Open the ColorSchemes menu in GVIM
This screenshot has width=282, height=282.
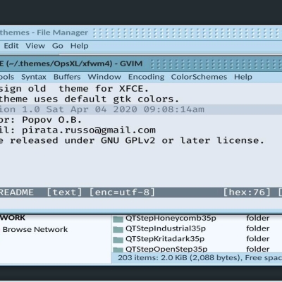point(199,77)
